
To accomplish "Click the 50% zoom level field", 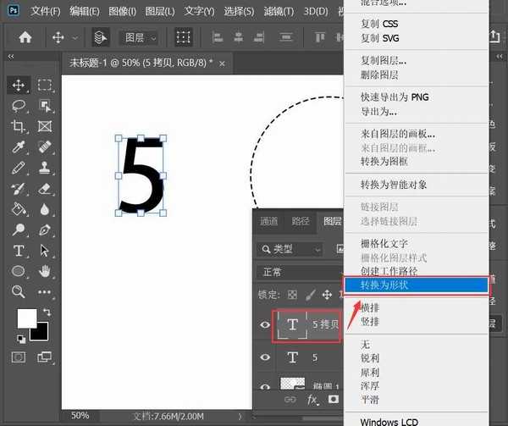I will coord(80,416).
